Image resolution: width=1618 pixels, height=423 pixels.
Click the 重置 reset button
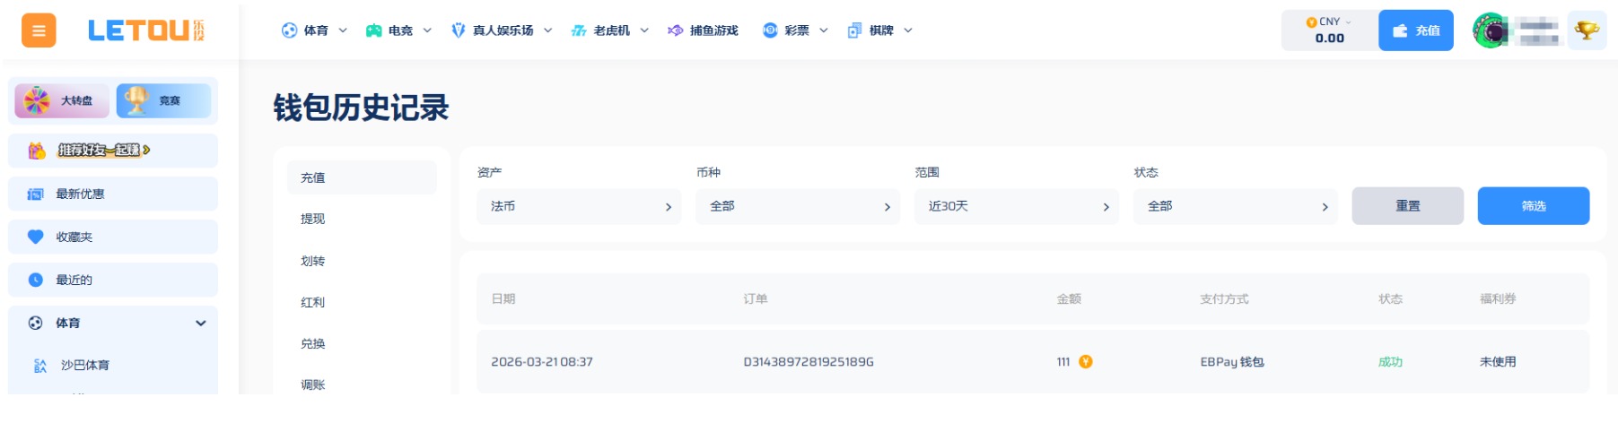[1408, 206]
